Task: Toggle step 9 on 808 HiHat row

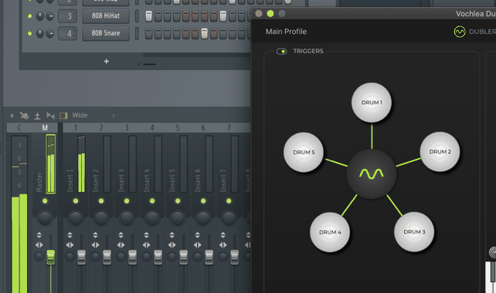Action: pyautogui.click(x=223, y=16)
